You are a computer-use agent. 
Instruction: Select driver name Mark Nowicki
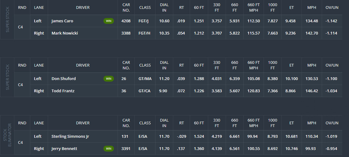tap(65, 33)
